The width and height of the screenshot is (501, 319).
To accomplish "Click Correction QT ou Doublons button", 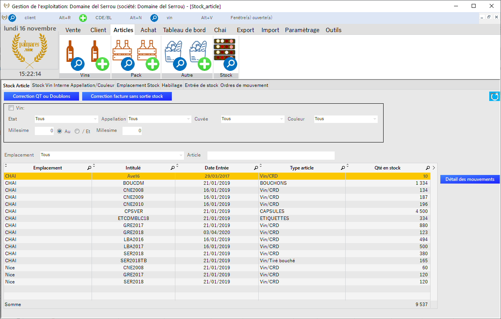I will 41,96.
